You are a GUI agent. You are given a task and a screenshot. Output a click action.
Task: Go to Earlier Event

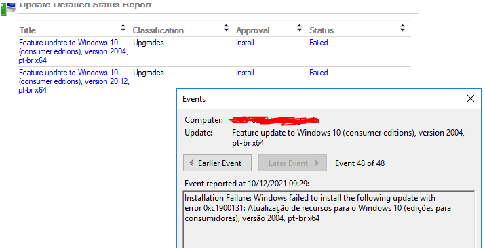(217, 163)
